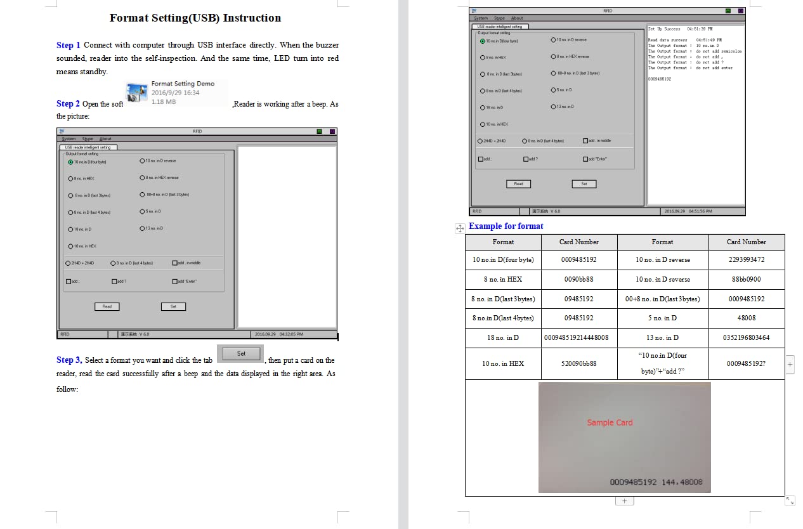This screenshot has height=529, width=803.
Task: Click the RFID app icon in Step 2 title bar
Action: coord(62,131)
